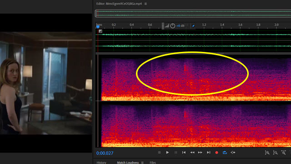Click the video preview frame
The image size is (291, 164).
tap(46, 83)
